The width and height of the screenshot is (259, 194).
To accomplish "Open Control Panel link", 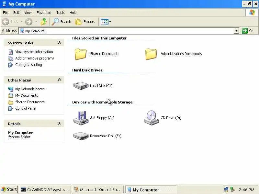I will (x=26, y=108).
